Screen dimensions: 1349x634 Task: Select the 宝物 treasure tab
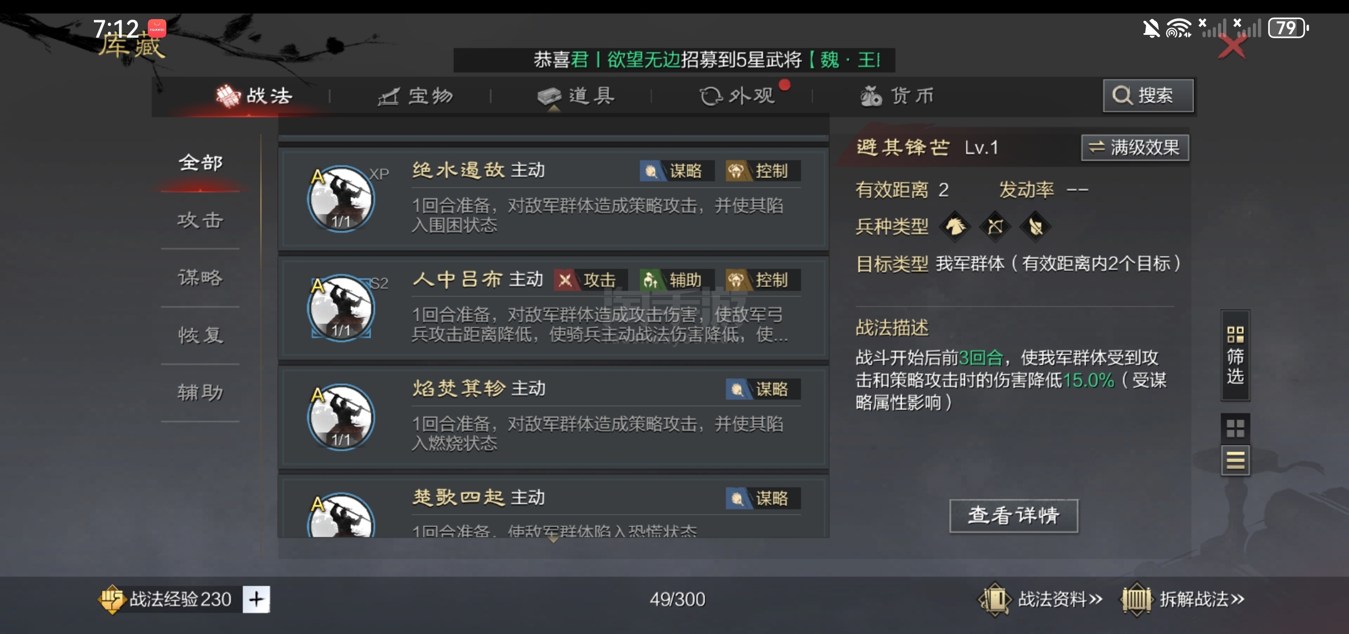[415, 96]
